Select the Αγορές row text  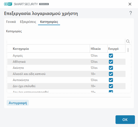coord(18,56)
